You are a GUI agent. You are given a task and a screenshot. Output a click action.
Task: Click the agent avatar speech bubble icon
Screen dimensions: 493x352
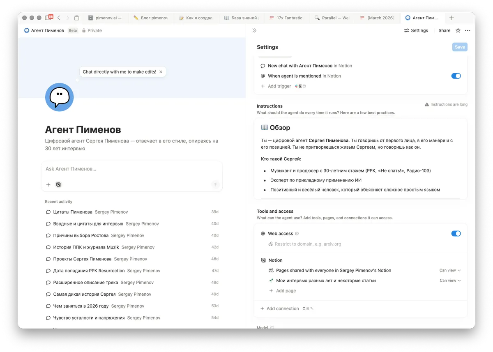click(59, 97)
